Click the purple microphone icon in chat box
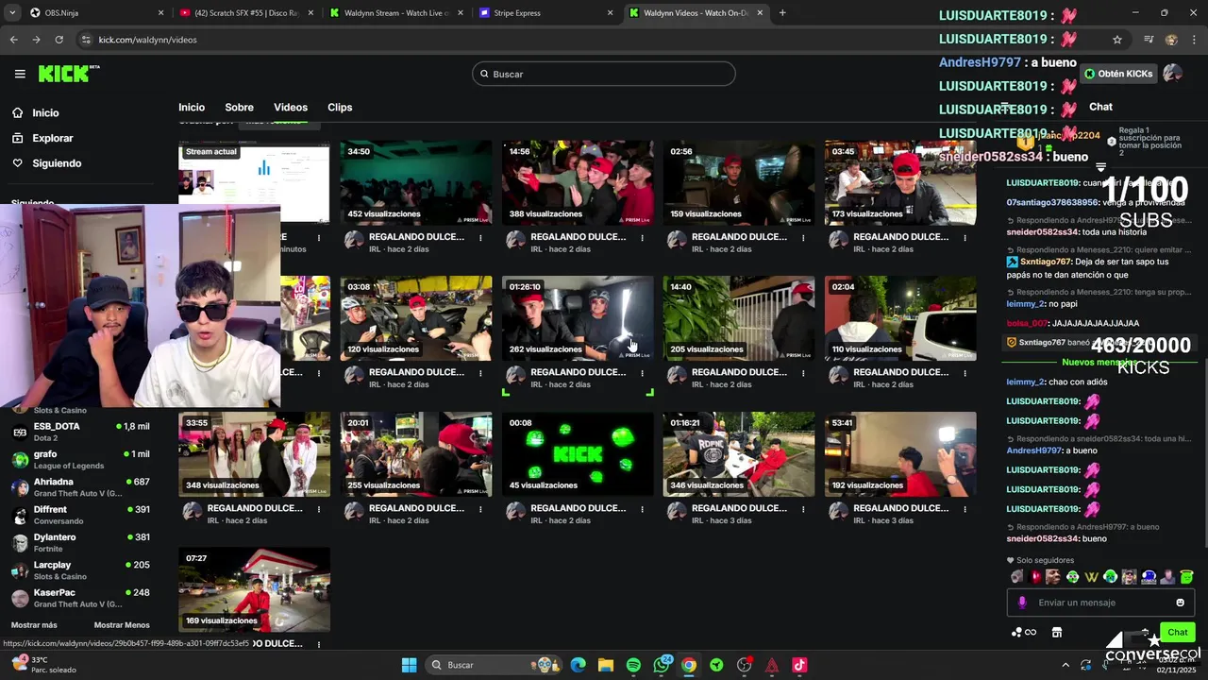The height and width of the screenshot is (680, 1208). coord(1022,603)
